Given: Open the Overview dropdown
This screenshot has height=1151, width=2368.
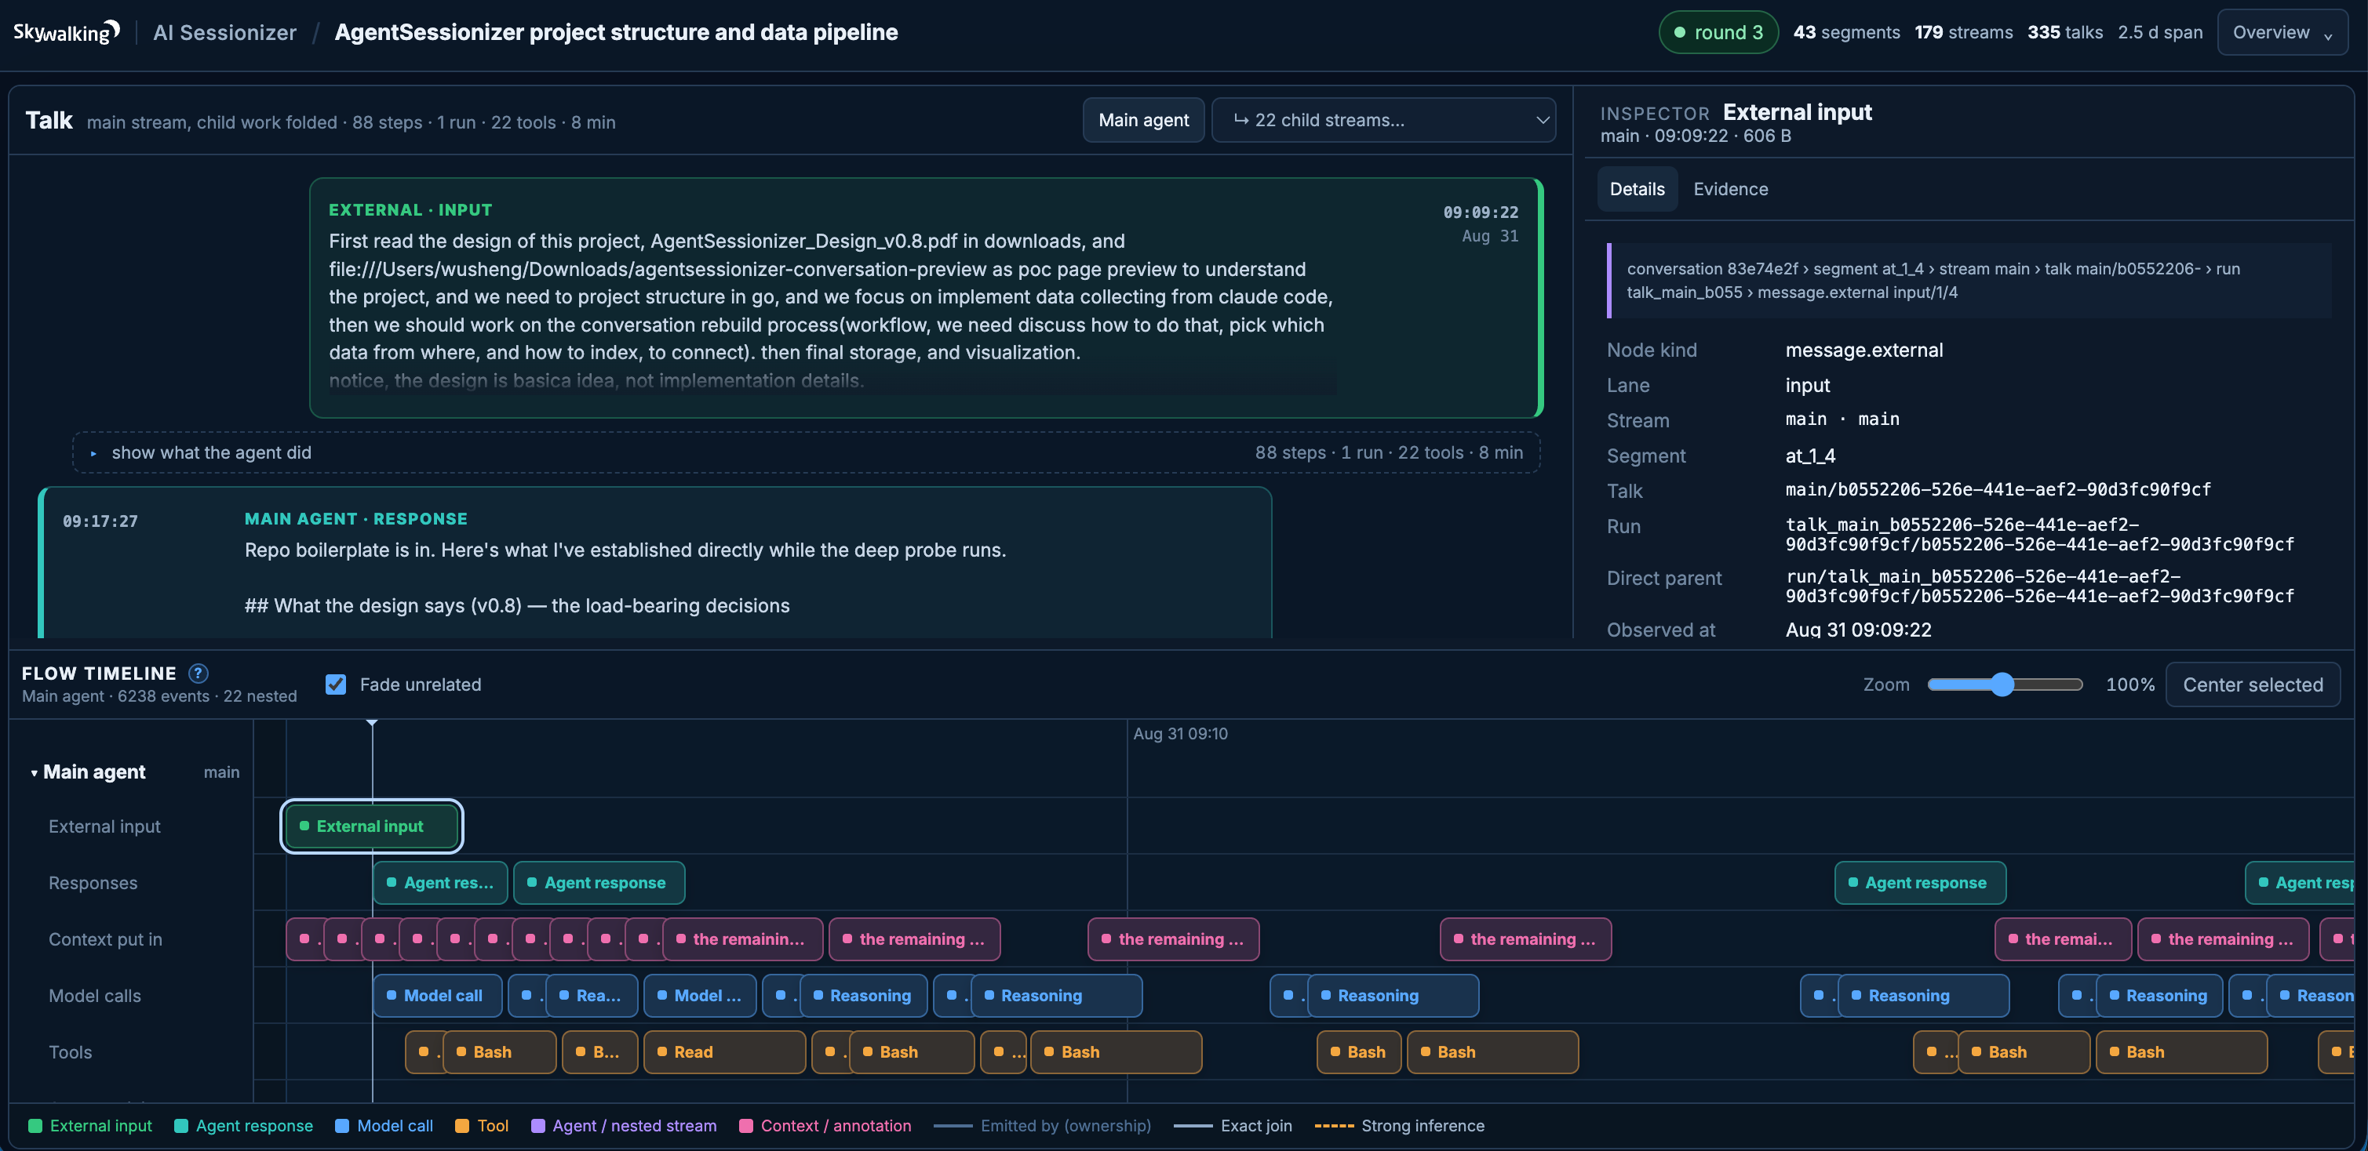Looking at the screenshot, I should [2282, 32].
